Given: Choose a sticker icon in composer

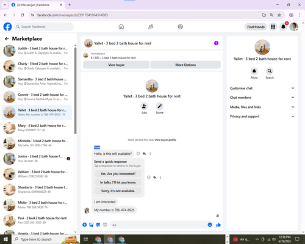Looking at the screenshot, I should (x=98, y=224).
